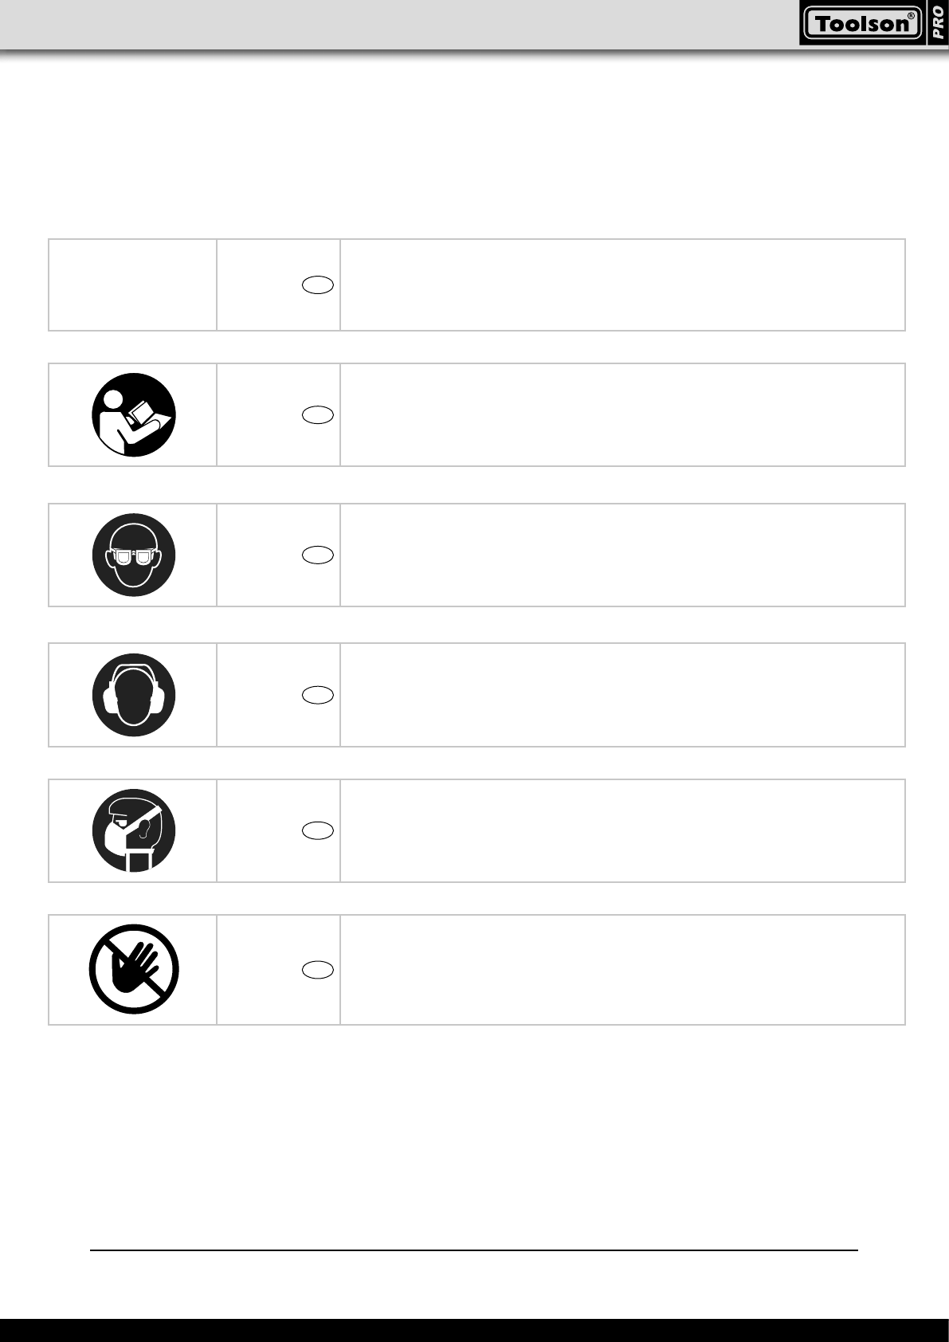
Task: Click the blank description cell in read-manual row
Action: coord(622,414)
